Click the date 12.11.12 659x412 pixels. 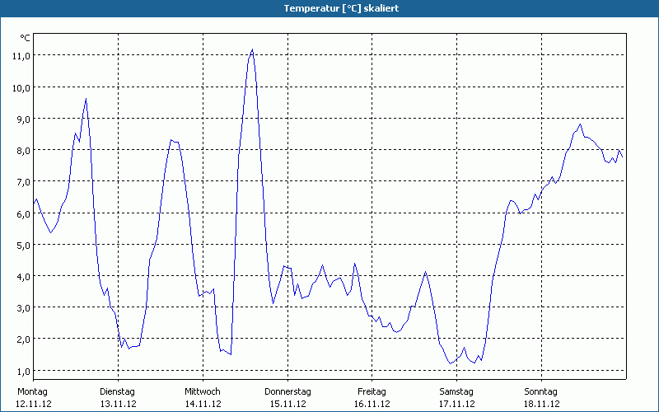click(34, 404)
